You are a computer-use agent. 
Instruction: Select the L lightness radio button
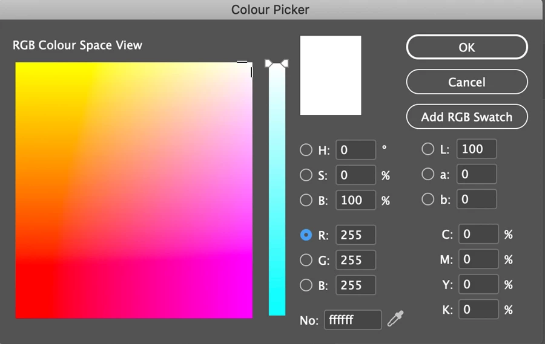click(x=428, y=149)
